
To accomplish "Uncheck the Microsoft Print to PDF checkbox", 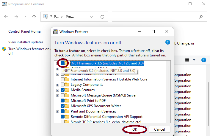I will [x=63, y=101].
